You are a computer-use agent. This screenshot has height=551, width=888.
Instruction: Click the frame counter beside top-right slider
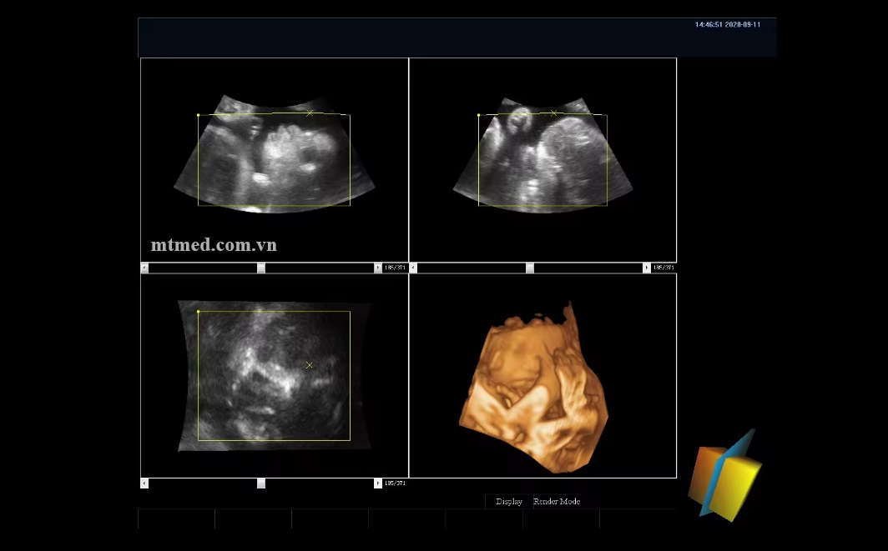point(663,268)
